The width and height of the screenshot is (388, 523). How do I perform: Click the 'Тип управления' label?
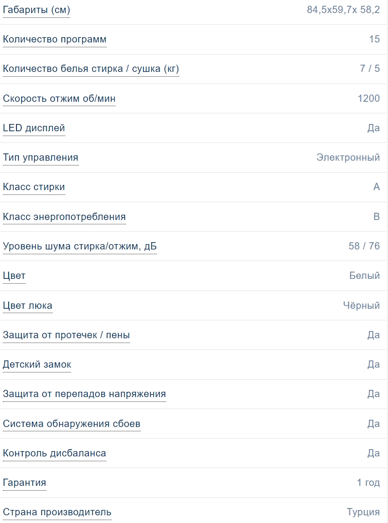point(41,157)
